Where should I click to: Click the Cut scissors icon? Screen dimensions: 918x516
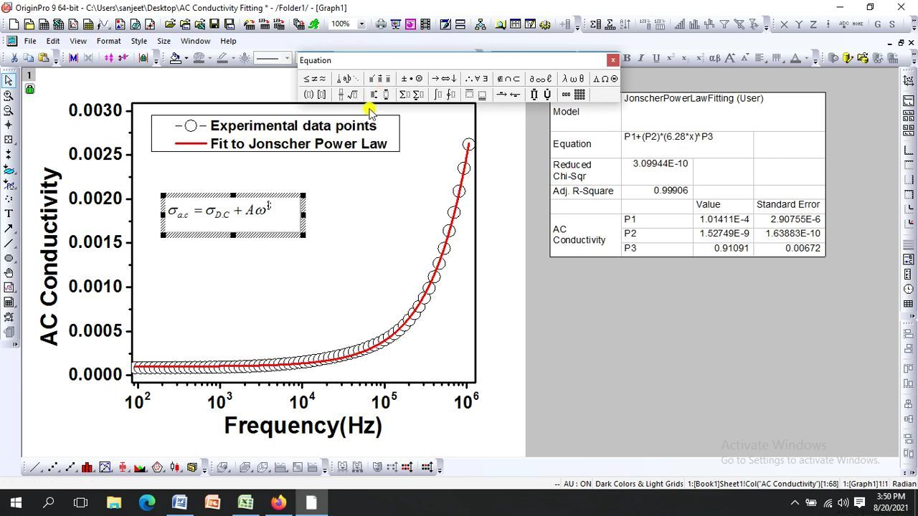14,58
